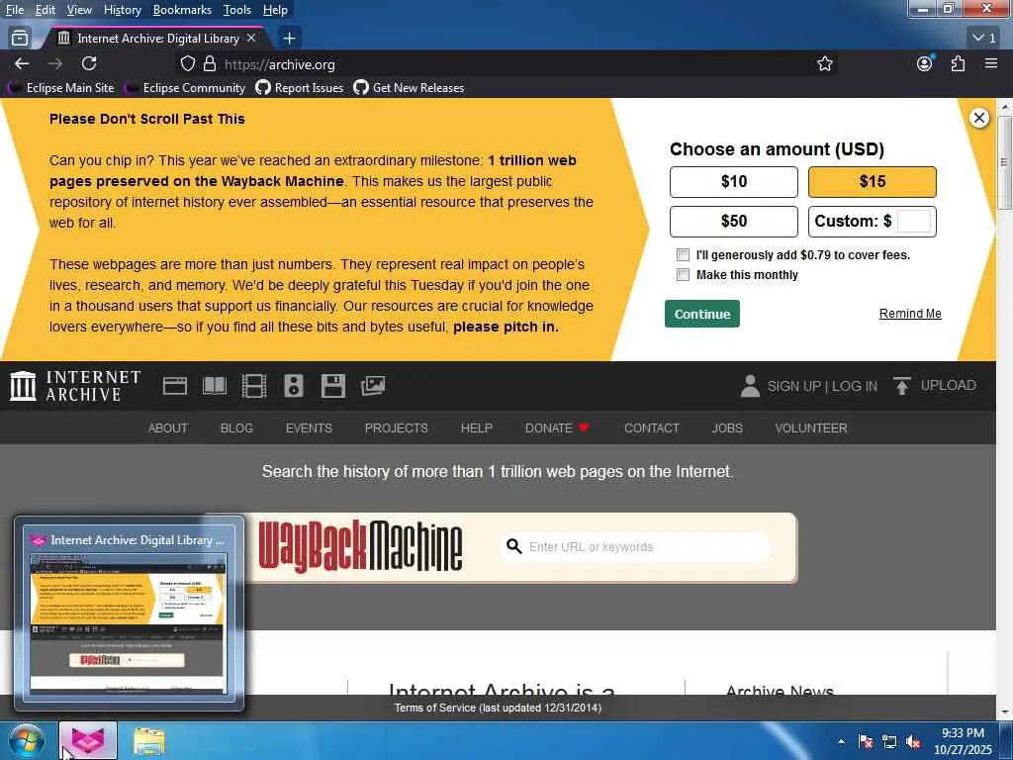Open the Bookmarks menu

coord(182,10)
